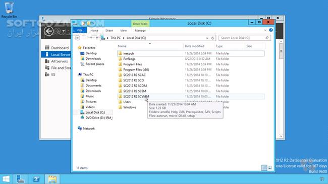Select Network in navigation pane
328x184 pixels.
coord(89,129)
